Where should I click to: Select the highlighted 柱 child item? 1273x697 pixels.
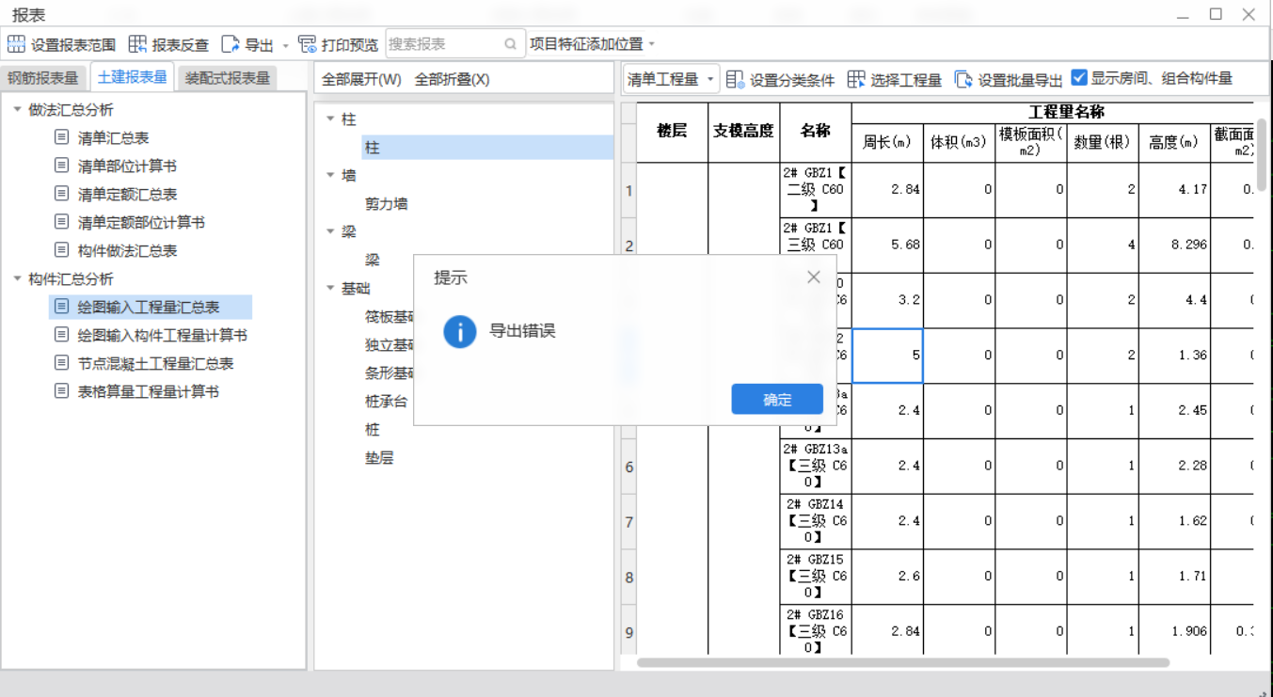coord(487,148)
